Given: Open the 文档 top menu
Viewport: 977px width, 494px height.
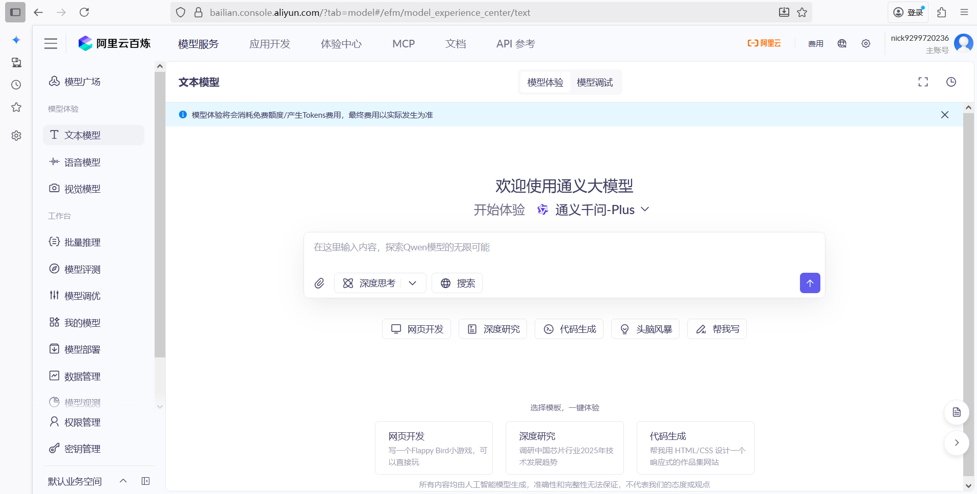Looking at the screenshot, I should [x=456, y=44].
